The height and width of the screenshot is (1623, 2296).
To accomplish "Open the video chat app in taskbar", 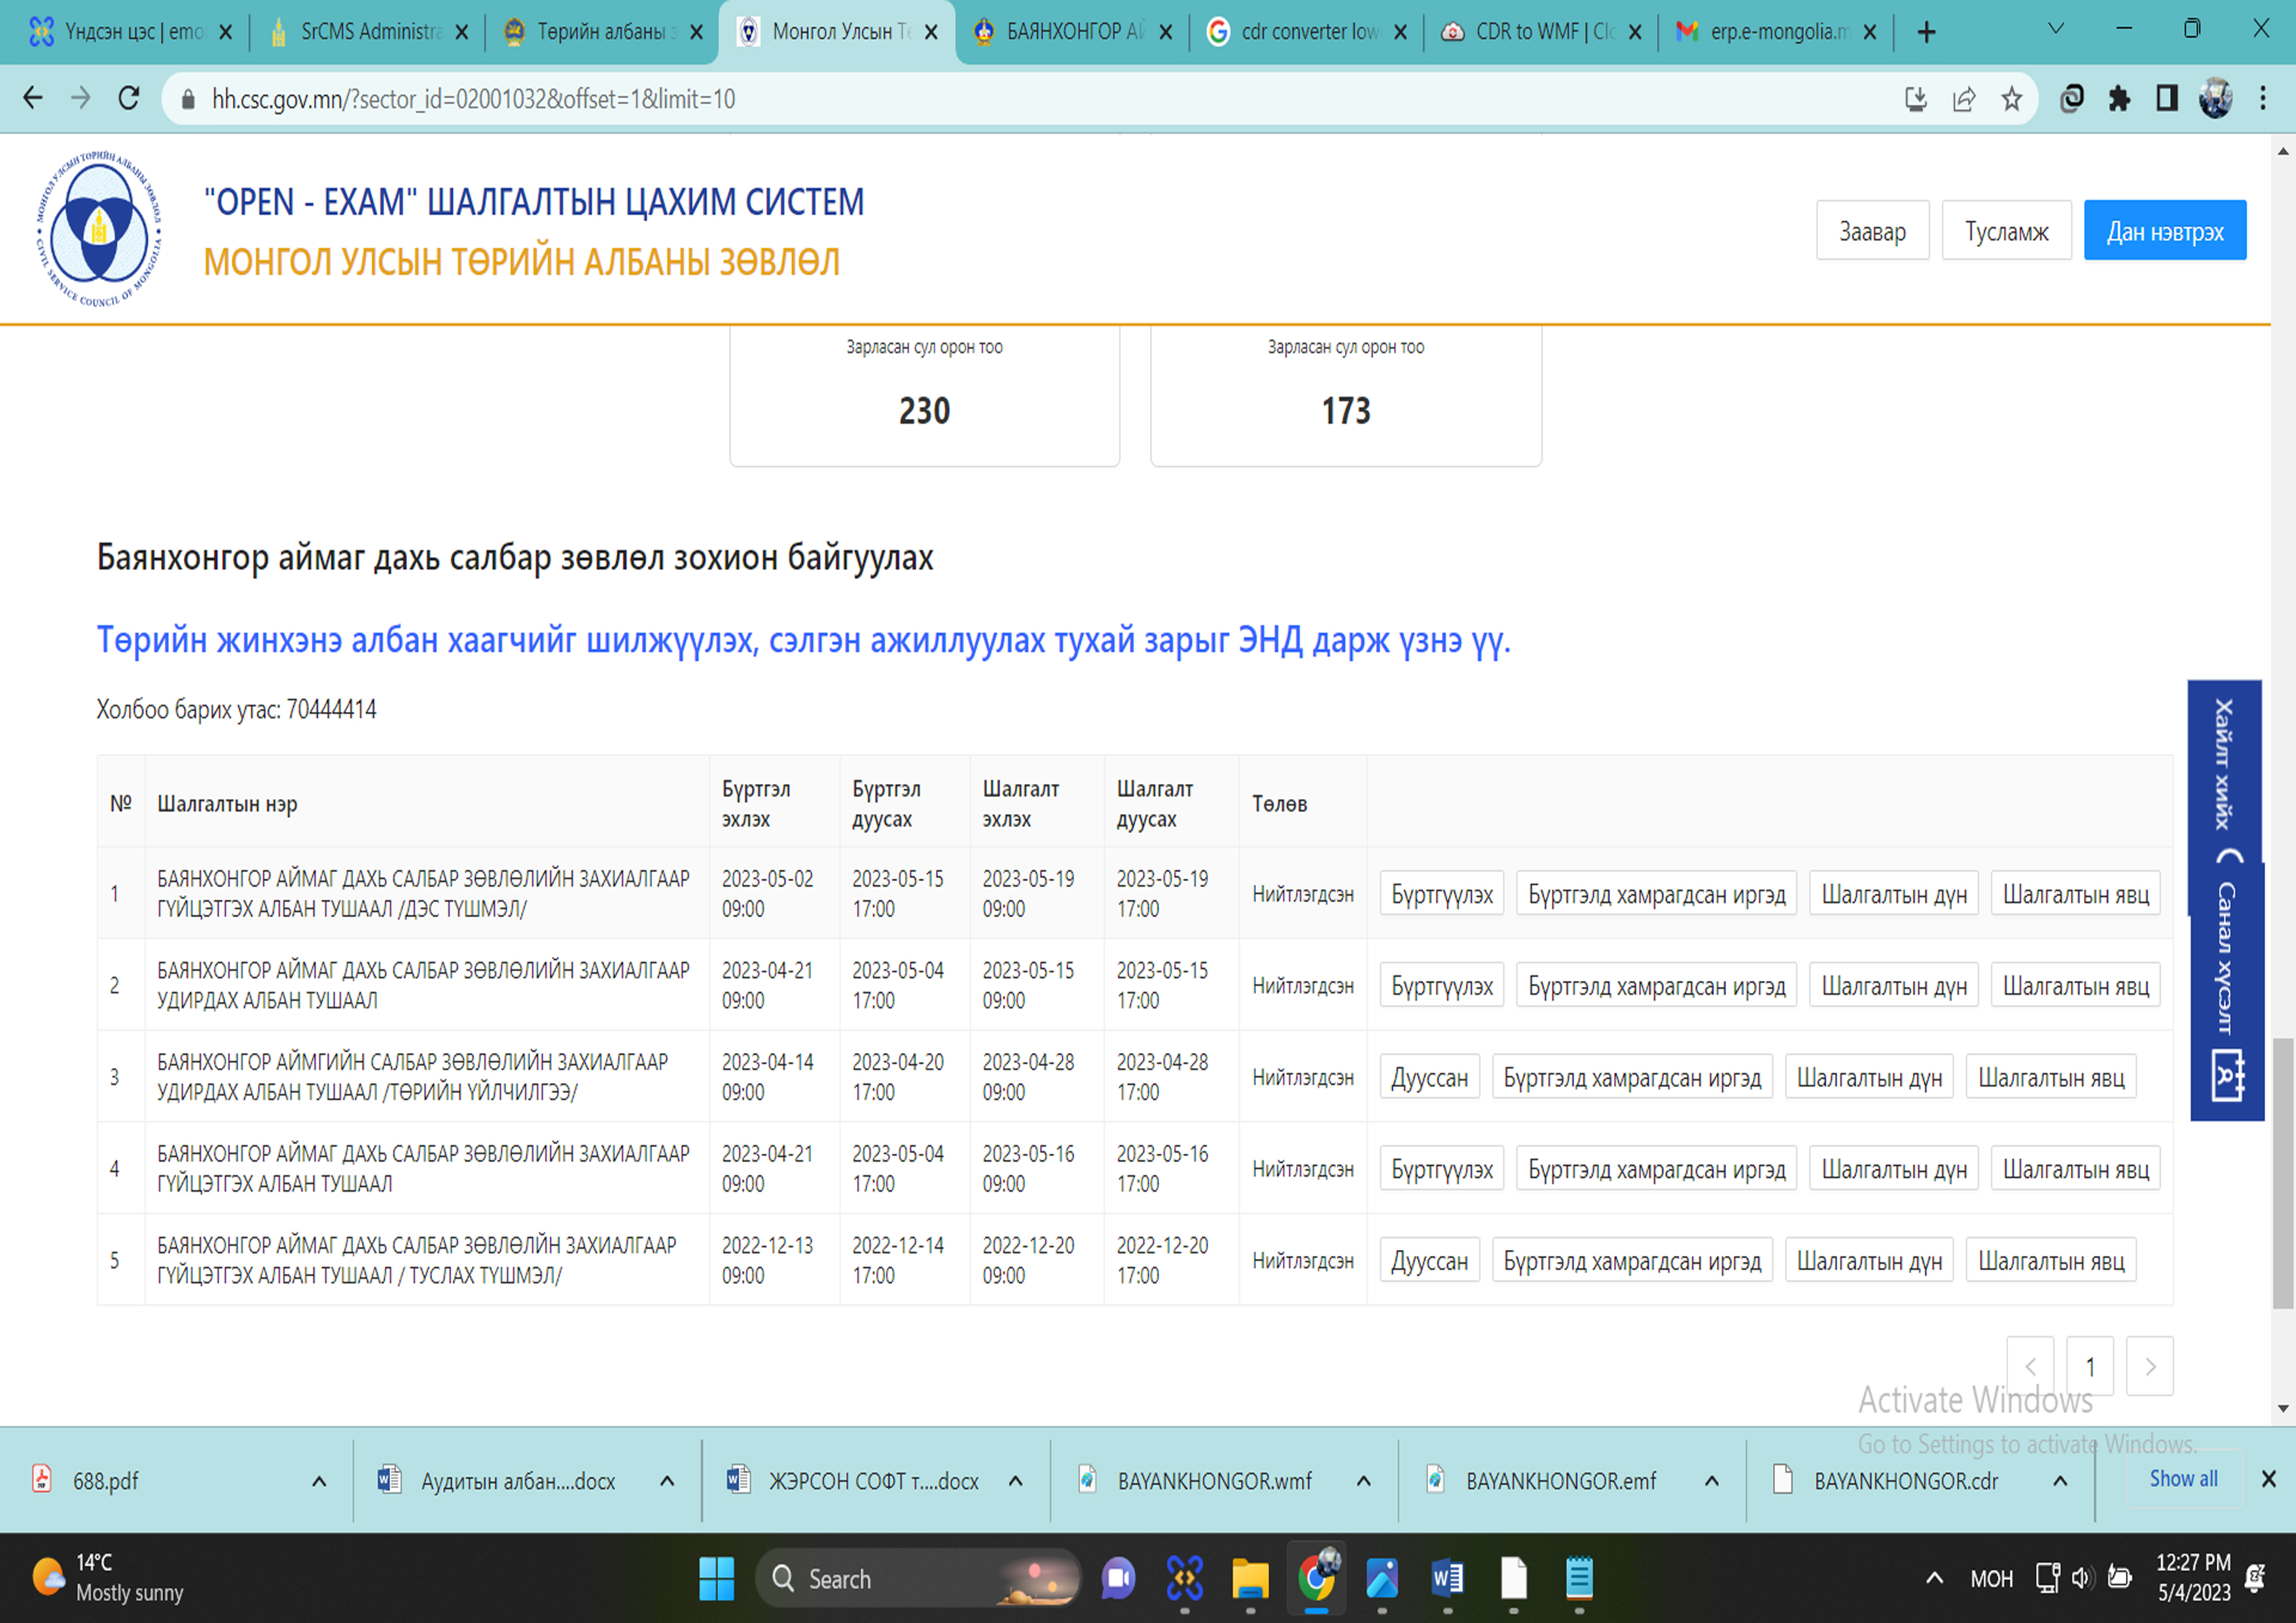I will coord(1118,1579).
